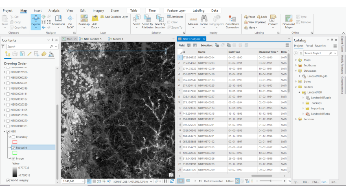Screen dimensions: 346x194
Task: Click the red Boundary symbol swatch
Action: coord(15,142)
